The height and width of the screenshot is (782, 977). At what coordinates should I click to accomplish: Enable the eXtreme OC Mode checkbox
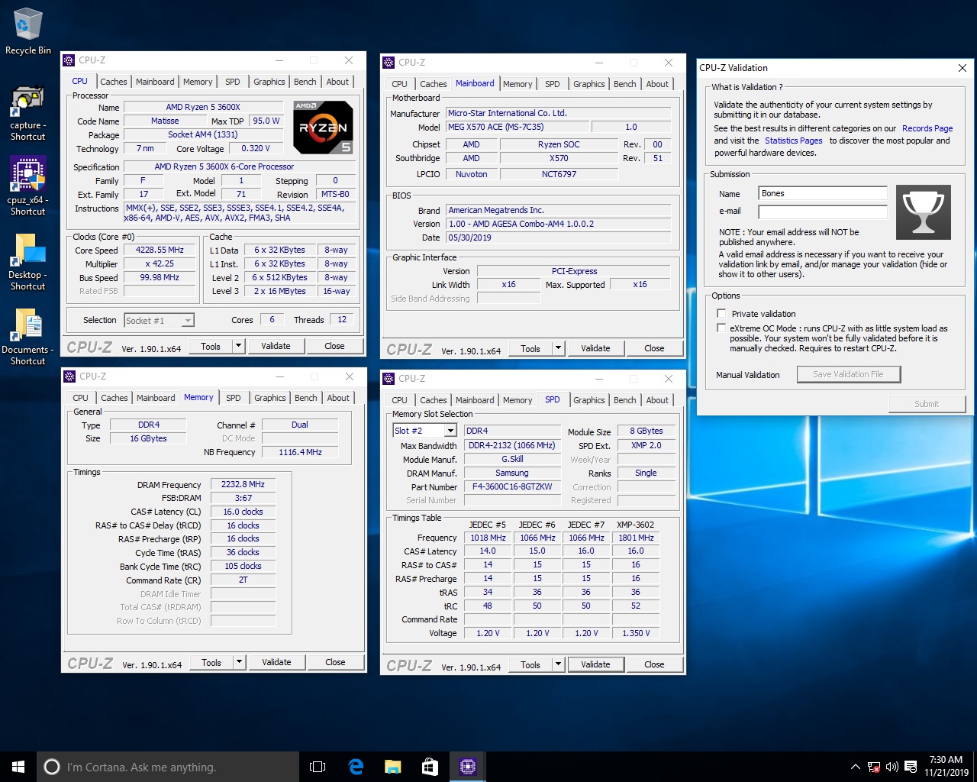(721, 328)
